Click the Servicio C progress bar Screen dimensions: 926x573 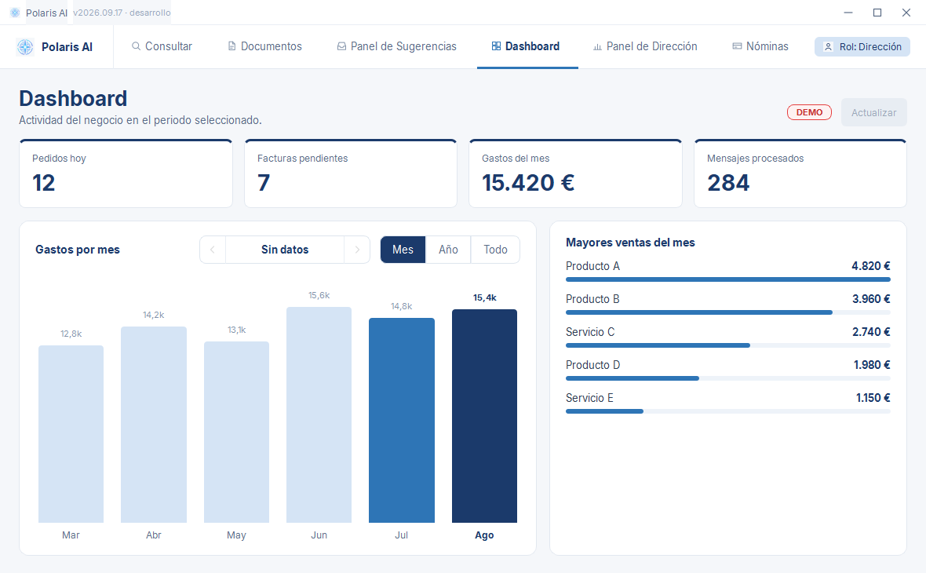[727, 345]
